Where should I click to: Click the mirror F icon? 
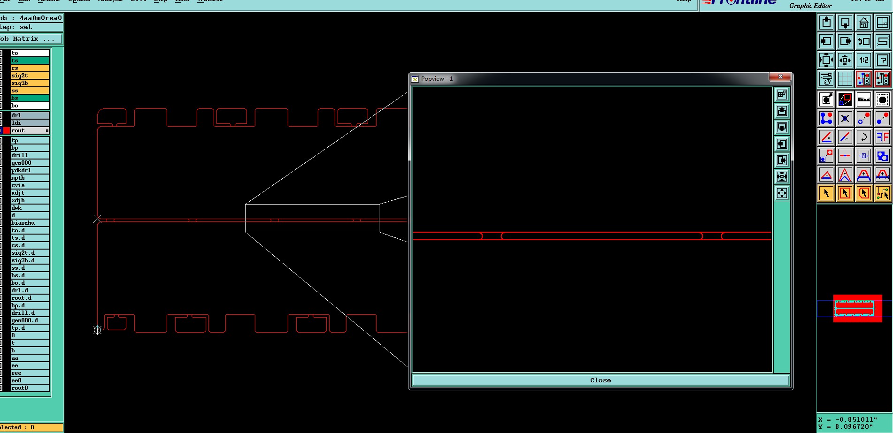883,137
